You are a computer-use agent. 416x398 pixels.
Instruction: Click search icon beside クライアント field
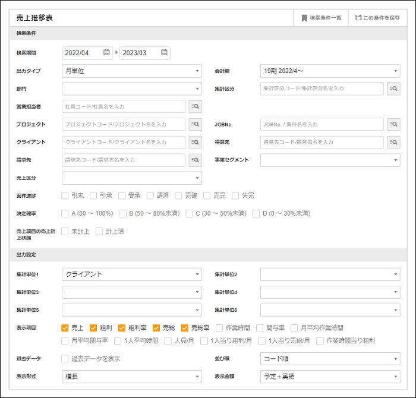(x=195, y=142)
